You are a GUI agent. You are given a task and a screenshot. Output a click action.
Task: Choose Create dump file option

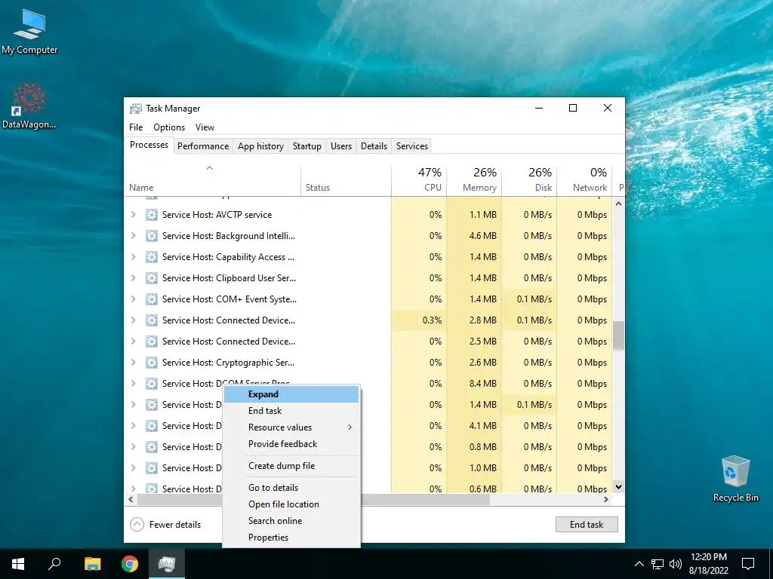click(291, 466)
